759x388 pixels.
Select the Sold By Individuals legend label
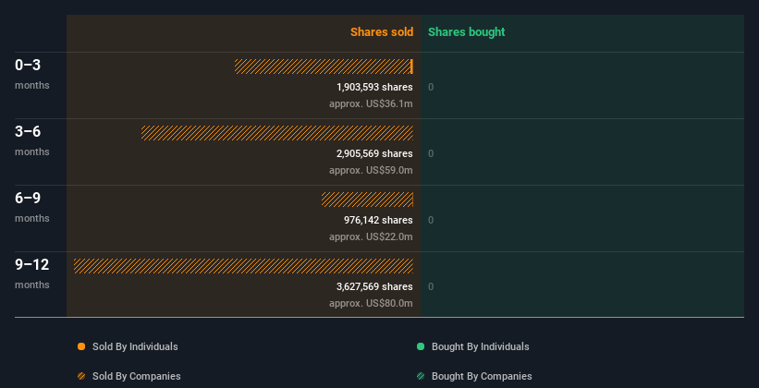(135, 346)
